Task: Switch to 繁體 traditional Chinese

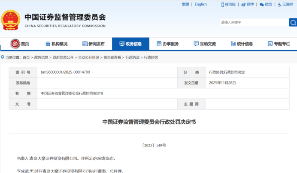Action: coord(185,4)
